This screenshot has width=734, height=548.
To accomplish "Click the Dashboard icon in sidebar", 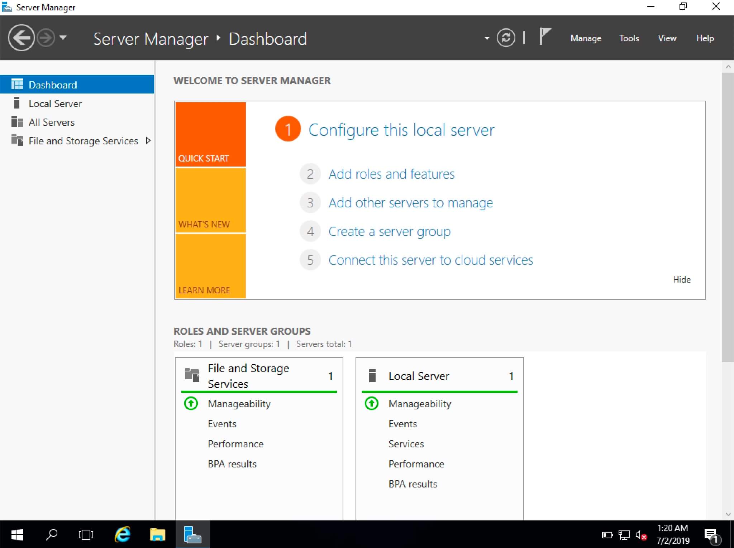I will pyautogui.click(x=15, y=85).
